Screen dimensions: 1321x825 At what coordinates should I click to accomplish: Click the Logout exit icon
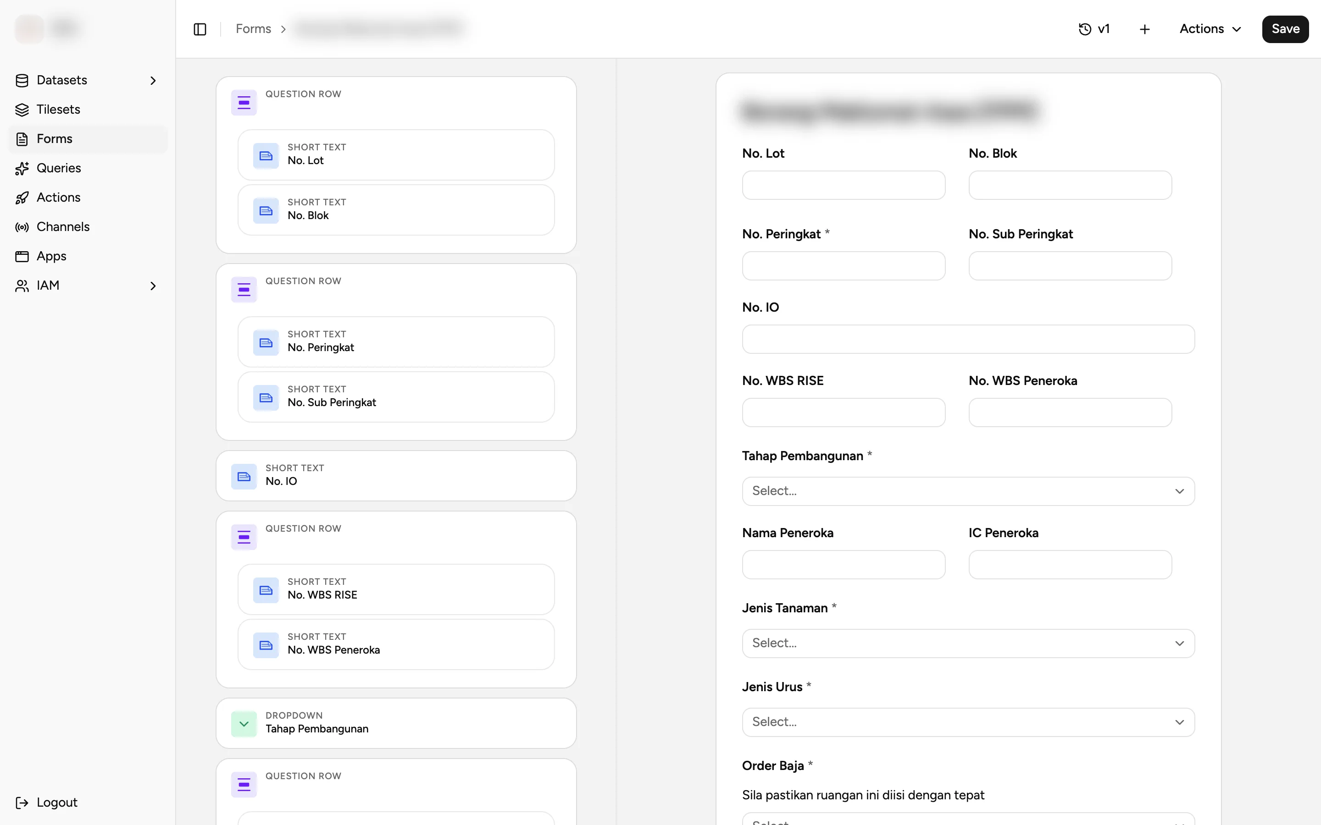point(22,803)
